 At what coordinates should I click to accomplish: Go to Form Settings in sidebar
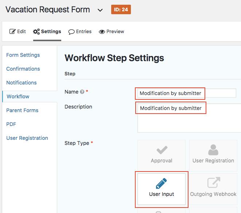(x=23, y=55)
